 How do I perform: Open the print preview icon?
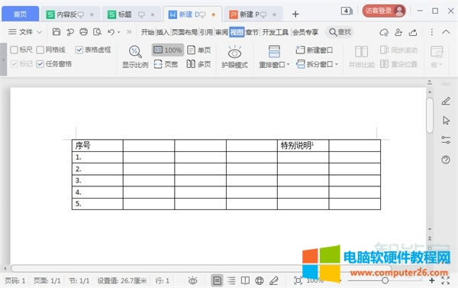point(97,32)
